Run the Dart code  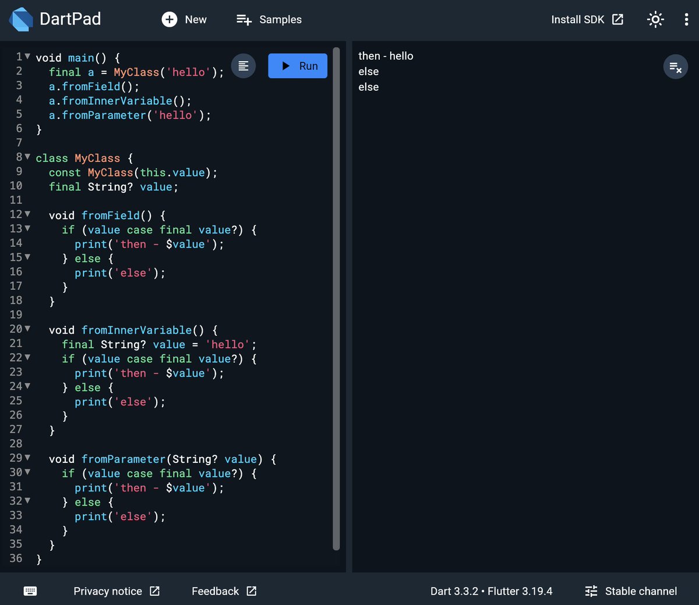[298, 66]
